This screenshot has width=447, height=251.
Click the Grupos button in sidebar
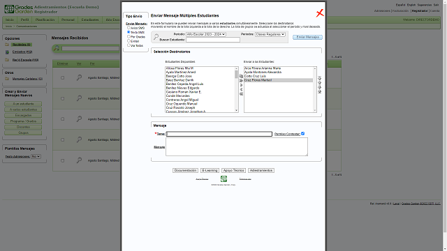coord(23,133)
